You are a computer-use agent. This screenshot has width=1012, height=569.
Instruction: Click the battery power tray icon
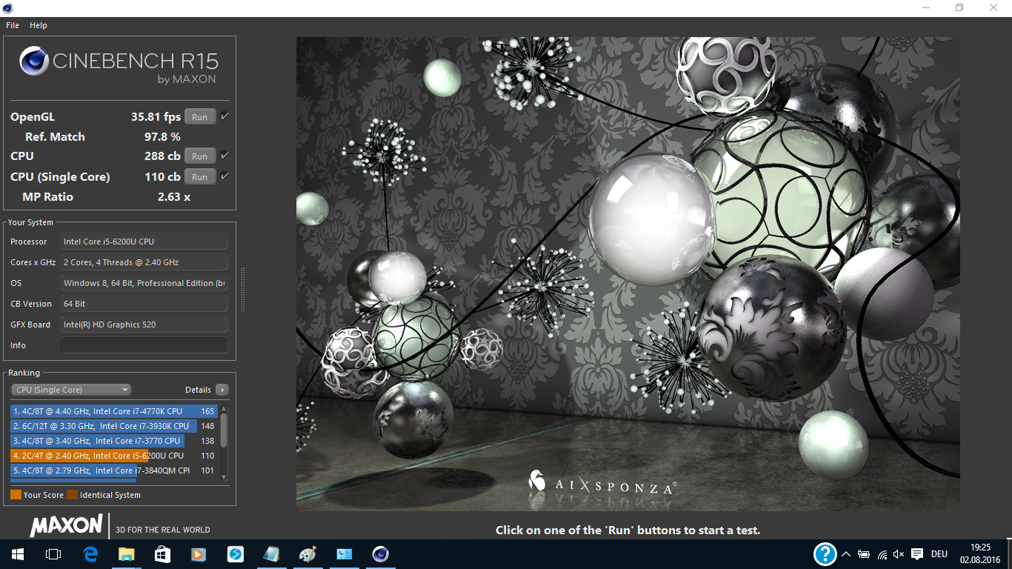(864, 554)
